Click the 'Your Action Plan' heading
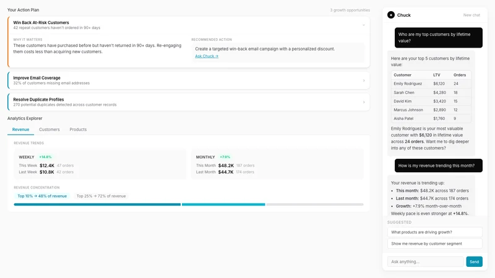This screenshot has width=495, height=278. point(24,10)
